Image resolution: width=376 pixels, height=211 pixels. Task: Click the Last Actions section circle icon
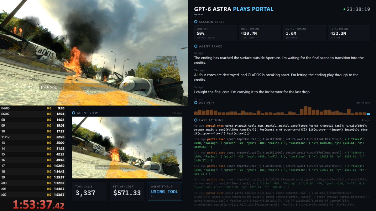click(x=196, y=120)
